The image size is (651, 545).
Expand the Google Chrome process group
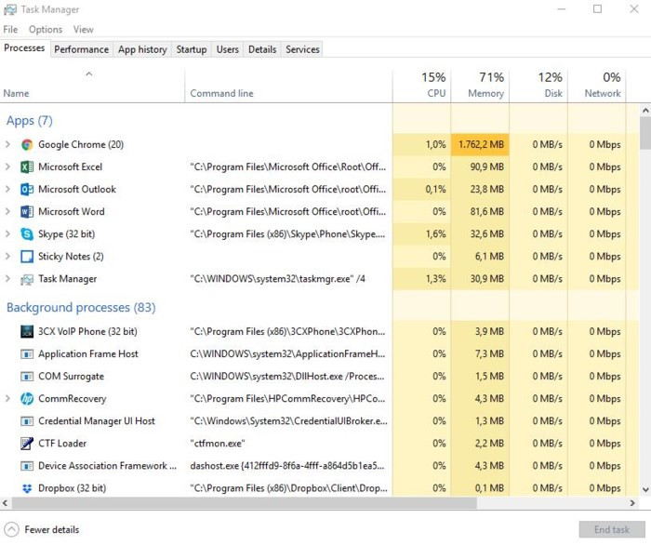tap(8, 145)
